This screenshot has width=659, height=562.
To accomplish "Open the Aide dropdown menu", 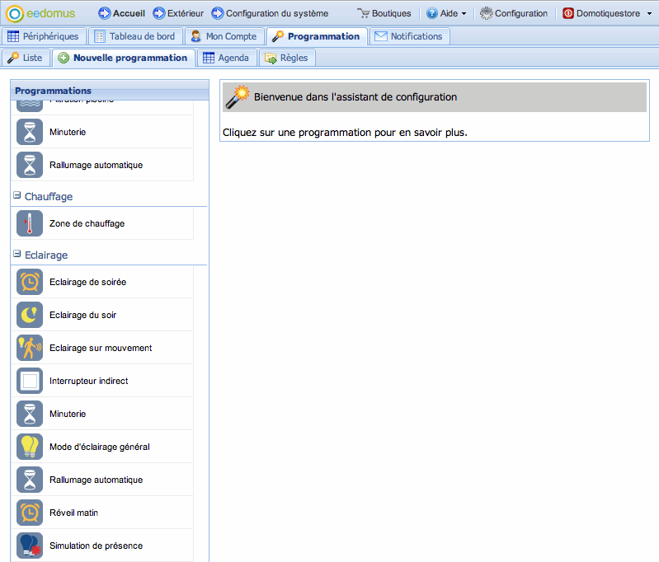I will click(446, 13).
